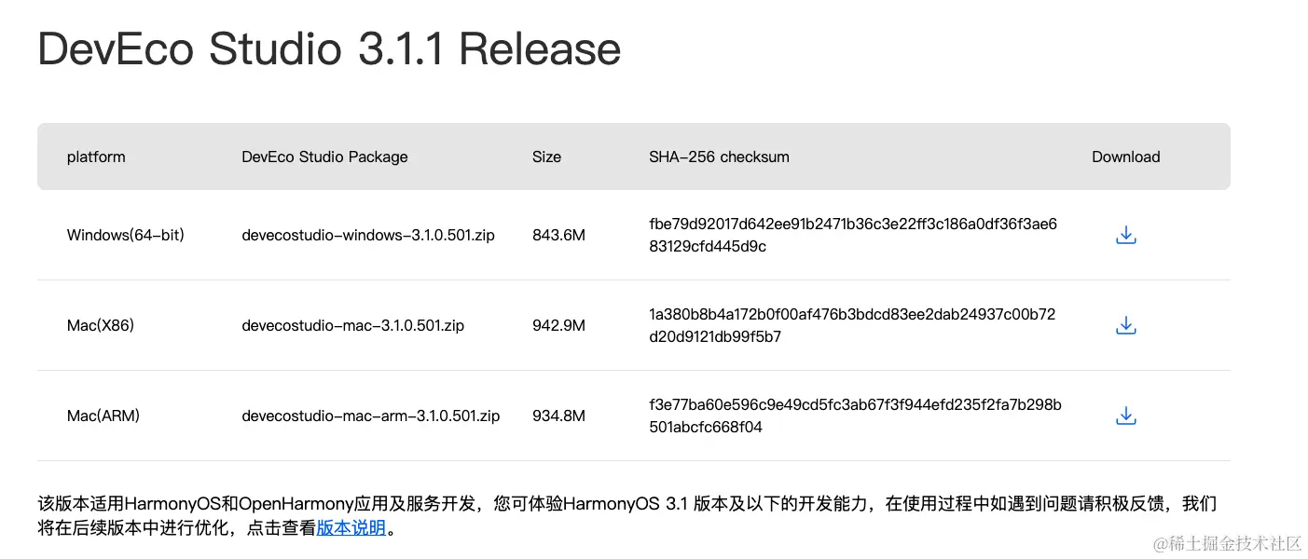Select the Mac(ARM) platform cell
Screen dimensions: 1308x559
[x=103, y=416]
